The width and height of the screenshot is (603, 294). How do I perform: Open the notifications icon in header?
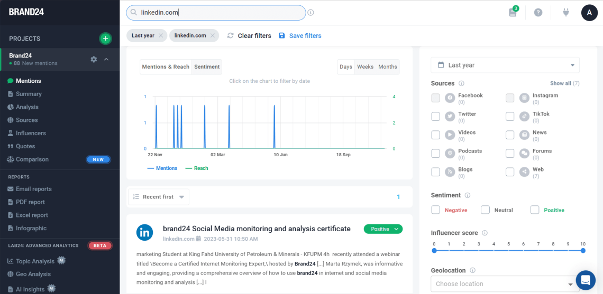[513, 12]
